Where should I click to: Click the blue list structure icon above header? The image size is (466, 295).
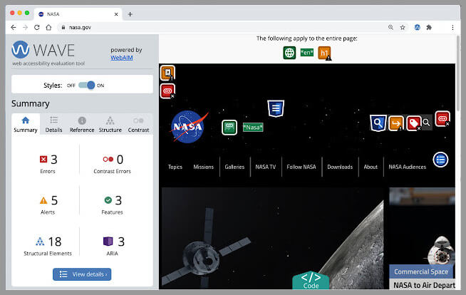pos(276,108)
